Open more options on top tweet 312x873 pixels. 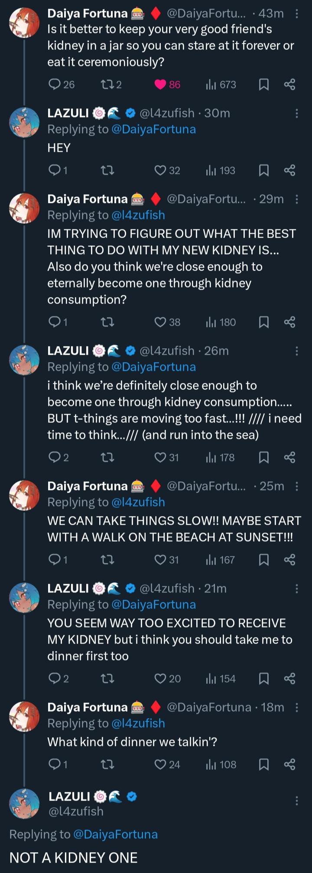297,14
